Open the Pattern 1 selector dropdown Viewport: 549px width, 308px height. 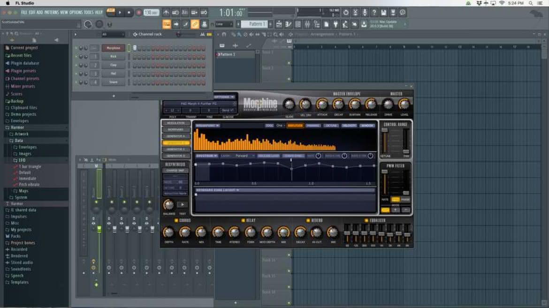coord(254,24)
